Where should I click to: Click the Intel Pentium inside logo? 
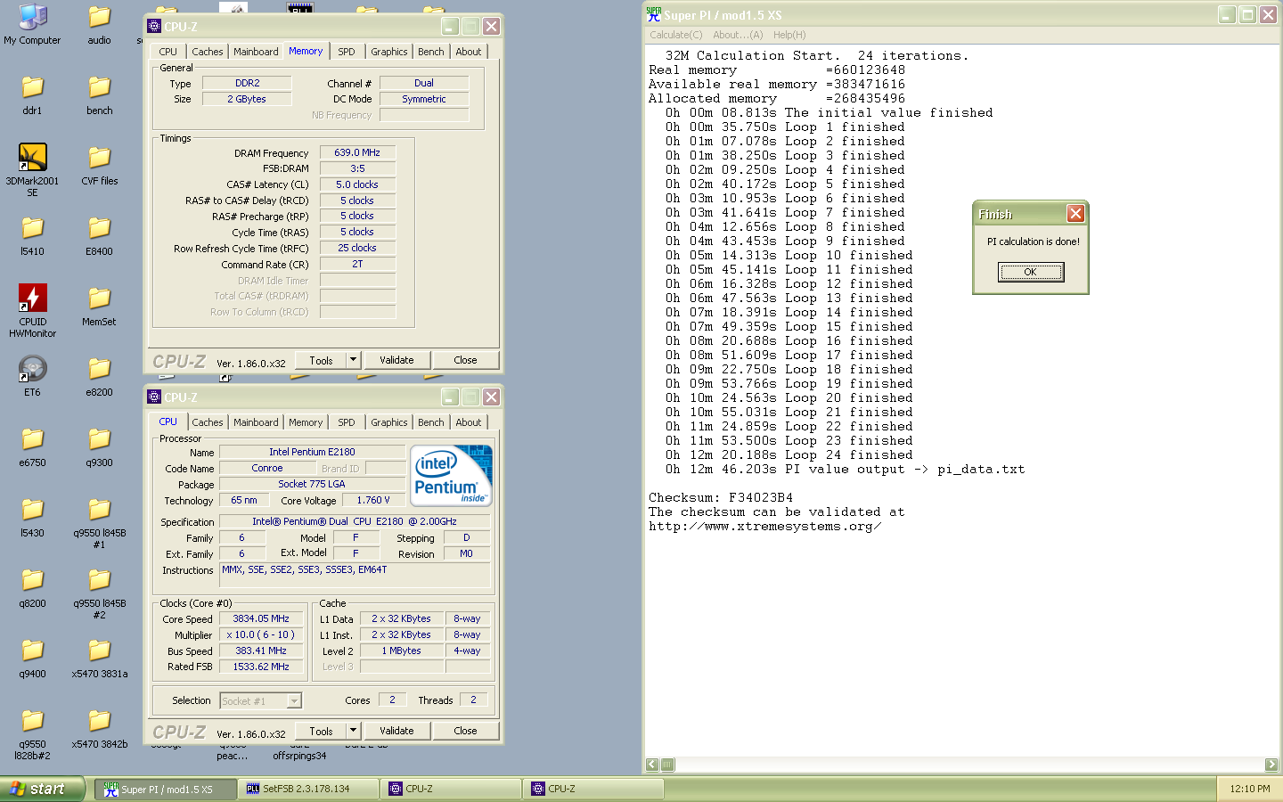pyautogui.click(x=452, y=477)
